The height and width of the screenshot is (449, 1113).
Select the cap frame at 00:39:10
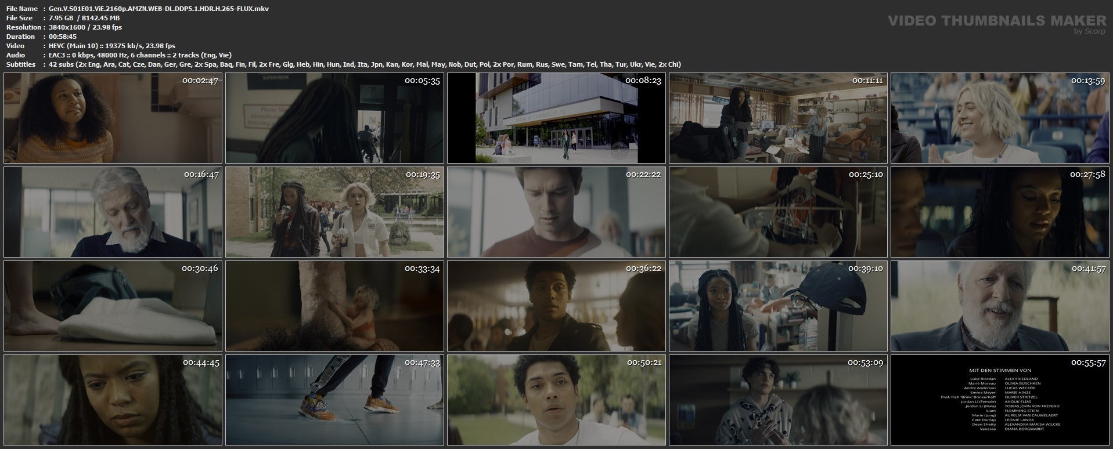778,306
